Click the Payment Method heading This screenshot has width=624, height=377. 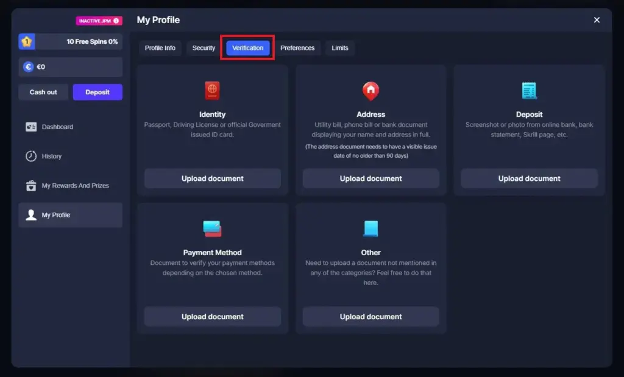[212, 253]
